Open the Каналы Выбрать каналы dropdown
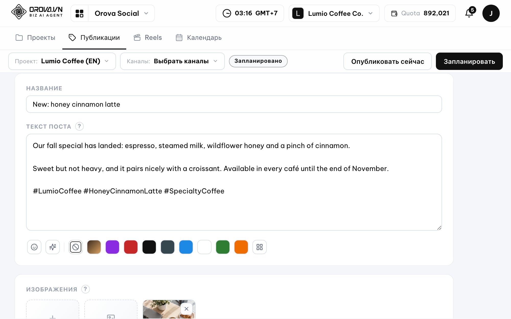 tap(172, 61)
